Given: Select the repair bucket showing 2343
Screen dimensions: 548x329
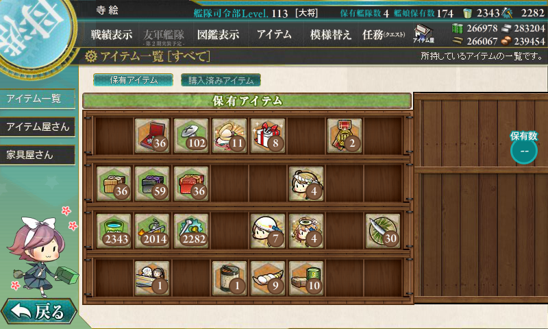Looking at the screenshot, I should (114, 231).
